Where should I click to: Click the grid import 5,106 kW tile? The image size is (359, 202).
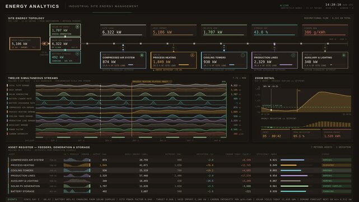[174, 30]
